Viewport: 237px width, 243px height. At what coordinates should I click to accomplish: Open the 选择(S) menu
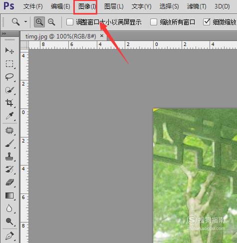169,6
